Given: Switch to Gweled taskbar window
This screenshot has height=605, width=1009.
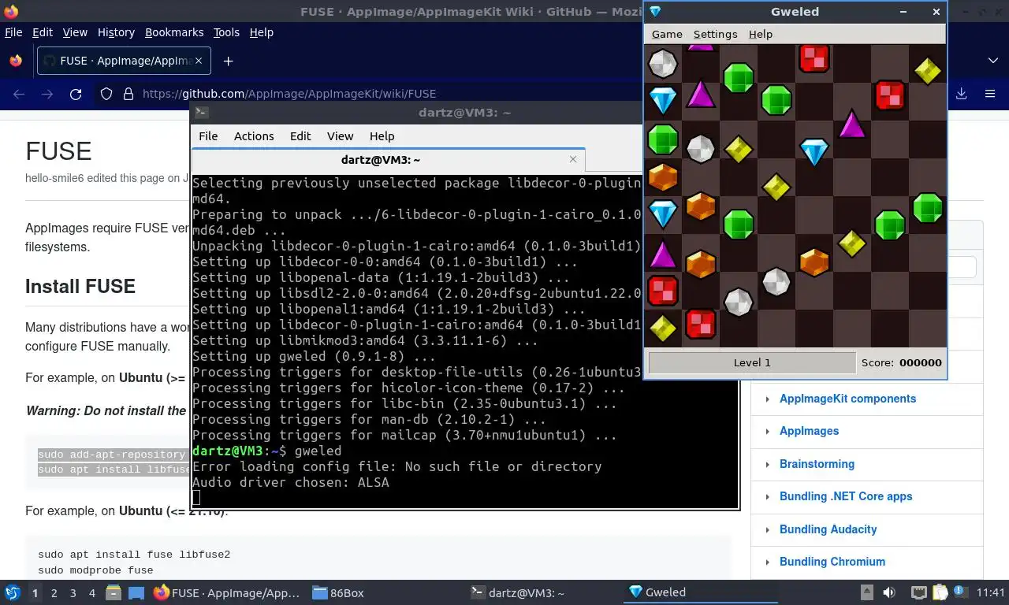Looking at the screenshot, I should click(x=702, y=592).
